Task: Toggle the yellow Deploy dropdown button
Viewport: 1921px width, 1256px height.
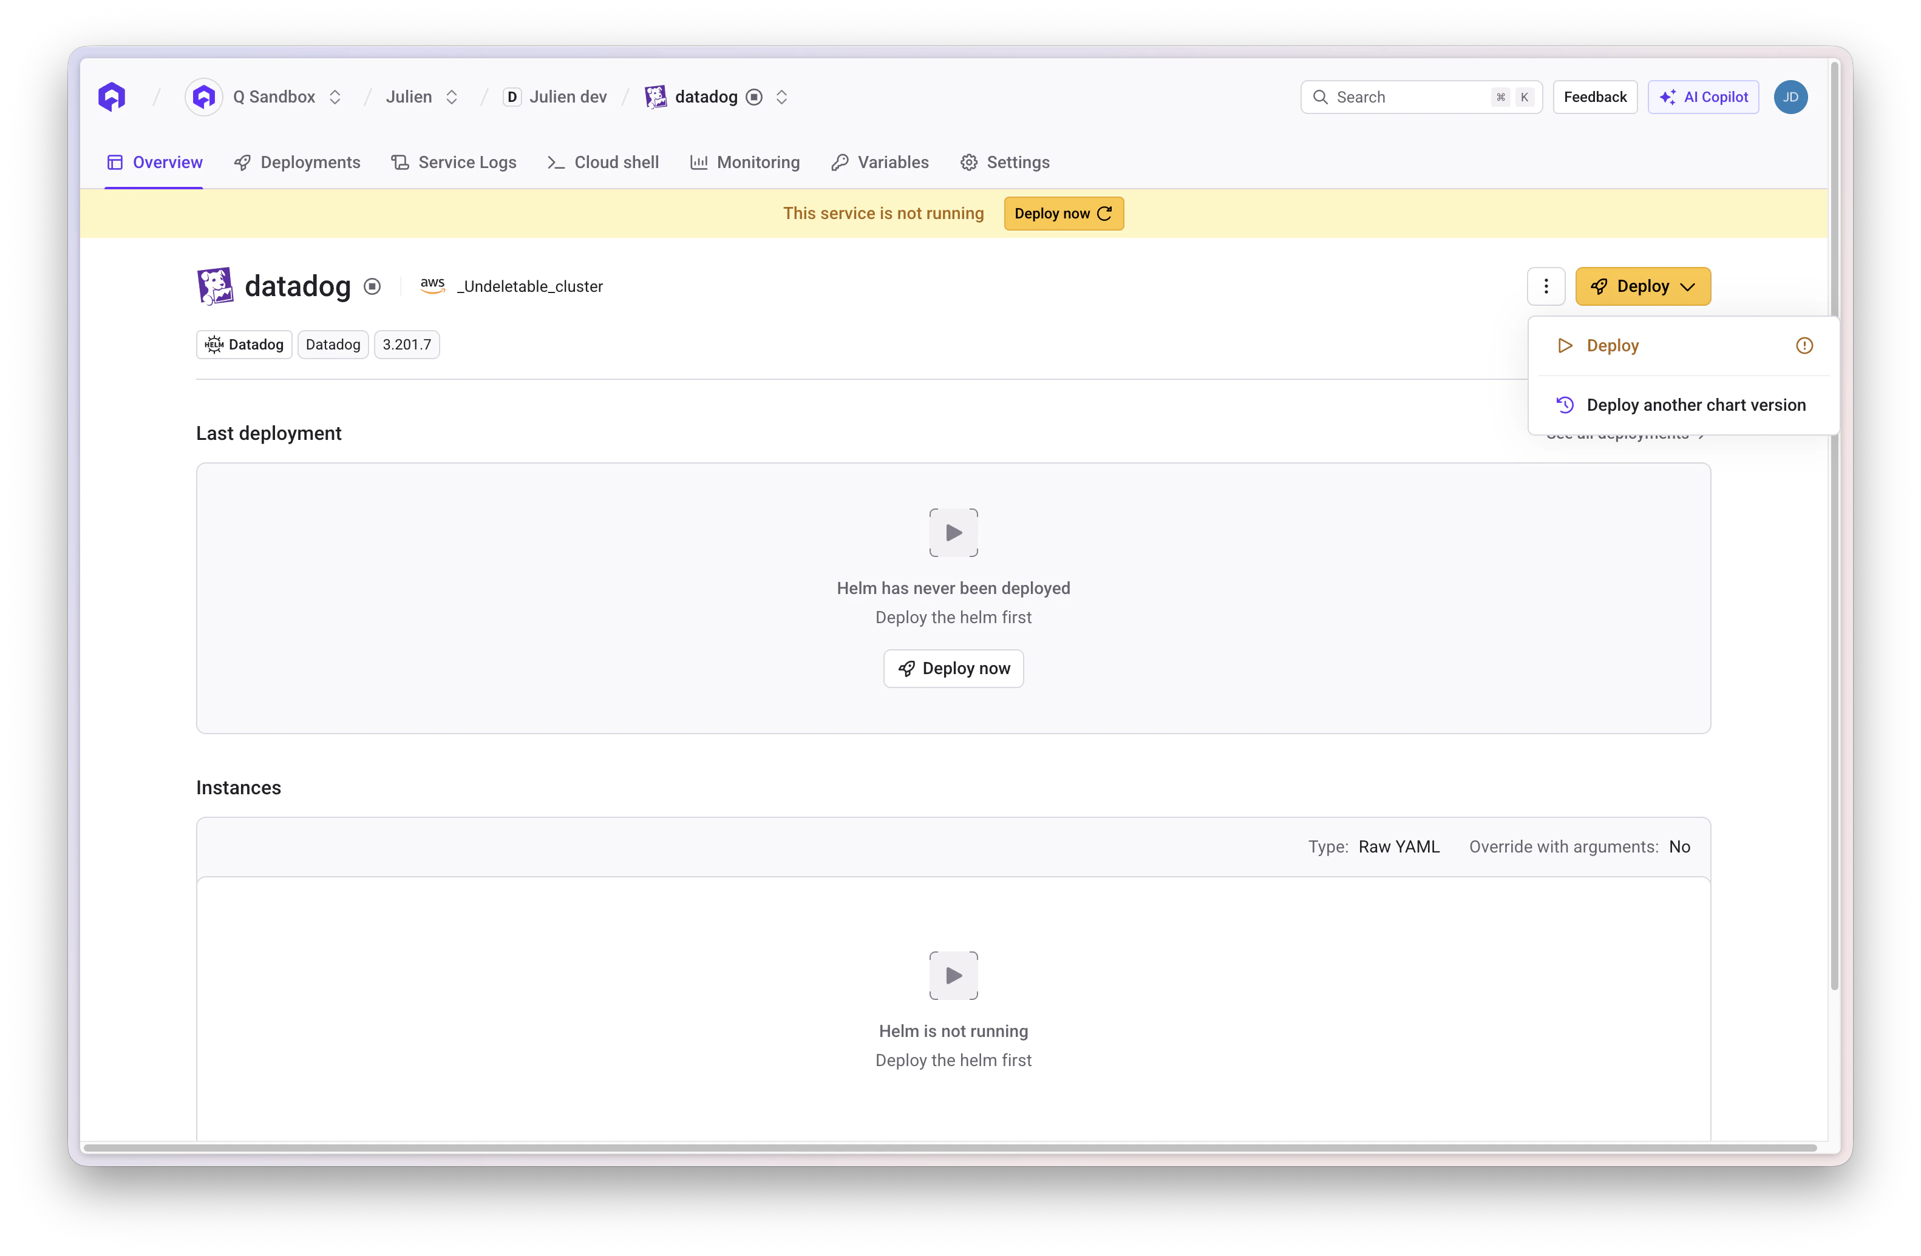Action: [1642, 286]
